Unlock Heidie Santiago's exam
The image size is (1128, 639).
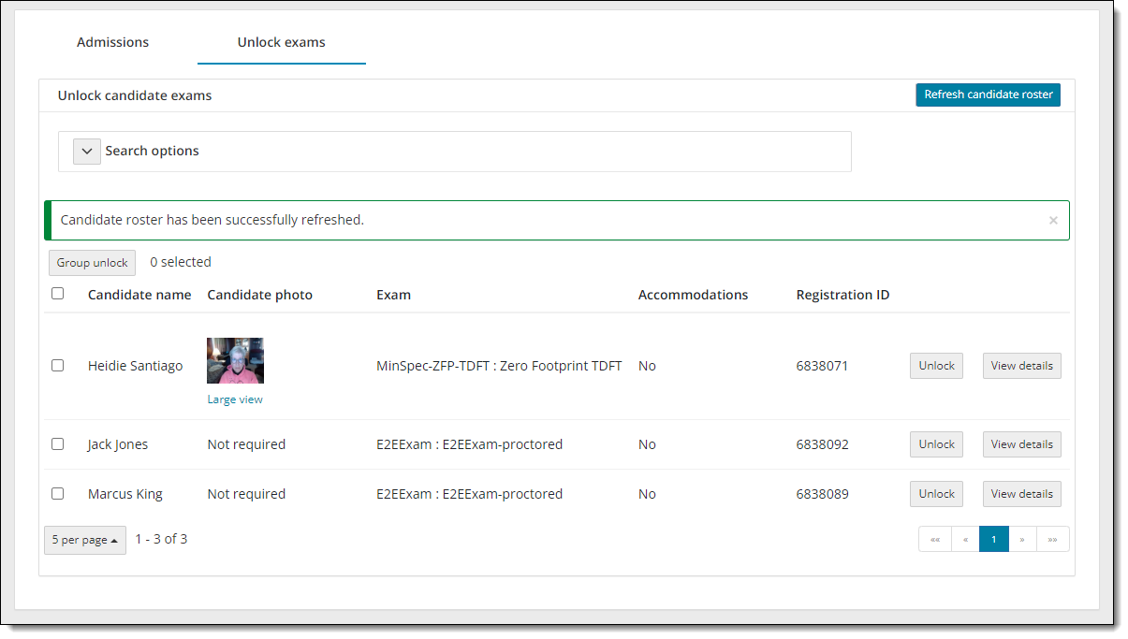[936, 366]
